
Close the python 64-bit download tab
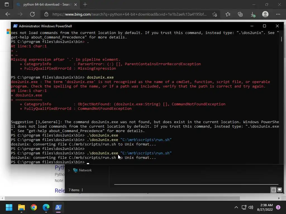tap(75, 4)
